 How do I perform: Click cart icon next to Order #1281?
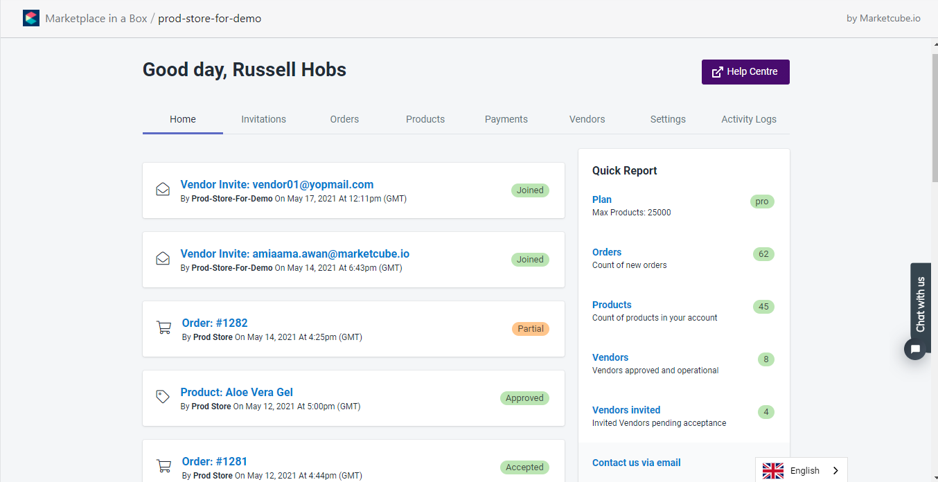click(x=164, y=466)
